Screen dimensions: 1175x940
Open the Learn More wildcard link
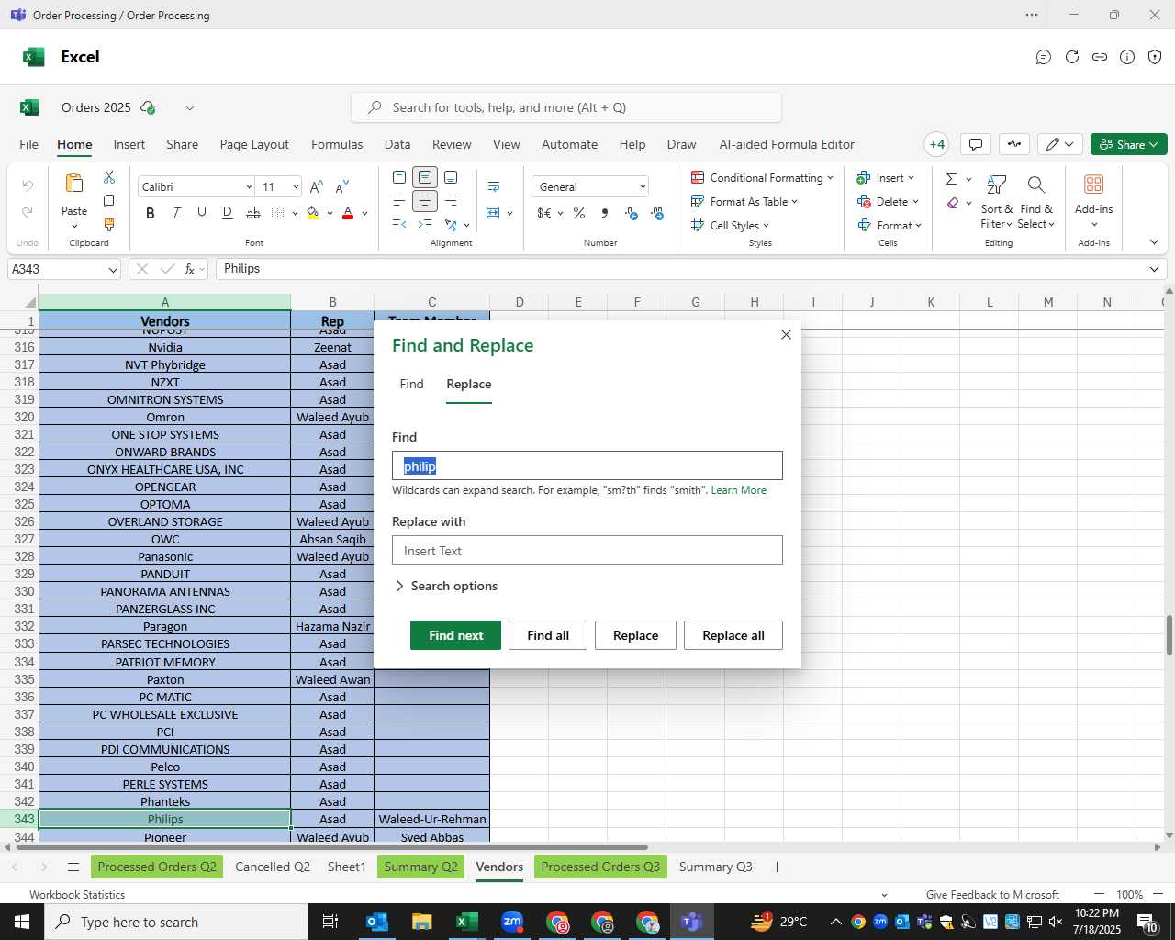point(738,490)
